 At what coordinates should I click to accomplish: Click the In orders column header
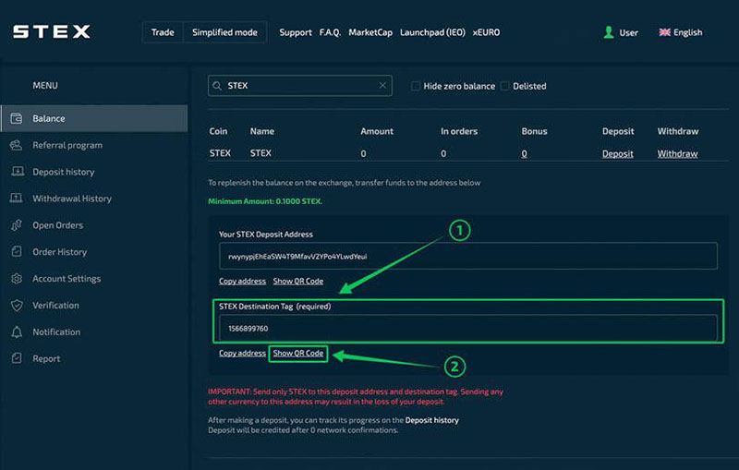click(x=459, y=131)
